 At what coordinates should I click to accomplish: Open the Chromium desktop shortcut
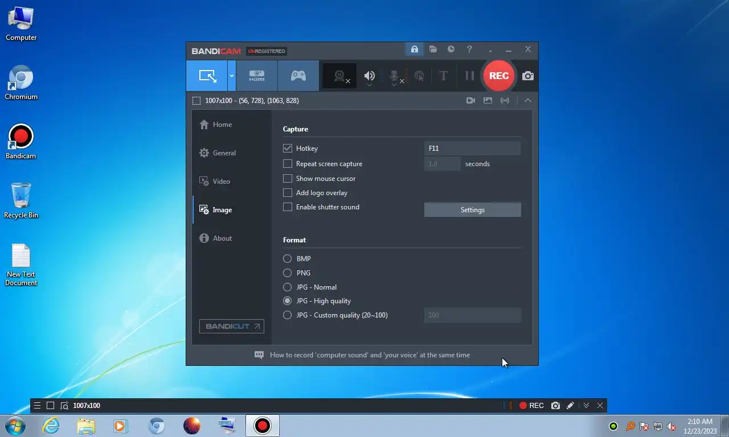point(21,83)
